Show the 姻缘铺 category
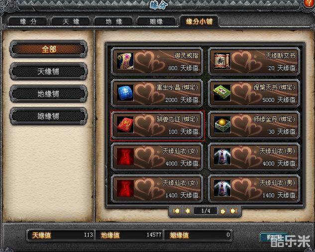315x252 pixels. point(48,116)
